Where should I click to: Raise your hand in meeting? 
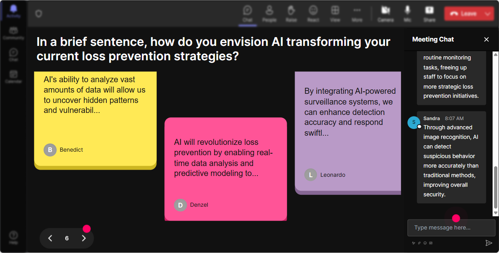tap(291, 14)
